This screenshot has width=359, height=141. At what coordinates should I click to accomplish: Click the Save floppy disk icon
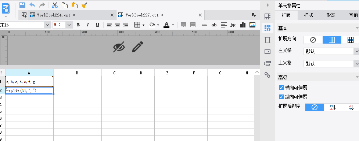coord(22,5)
